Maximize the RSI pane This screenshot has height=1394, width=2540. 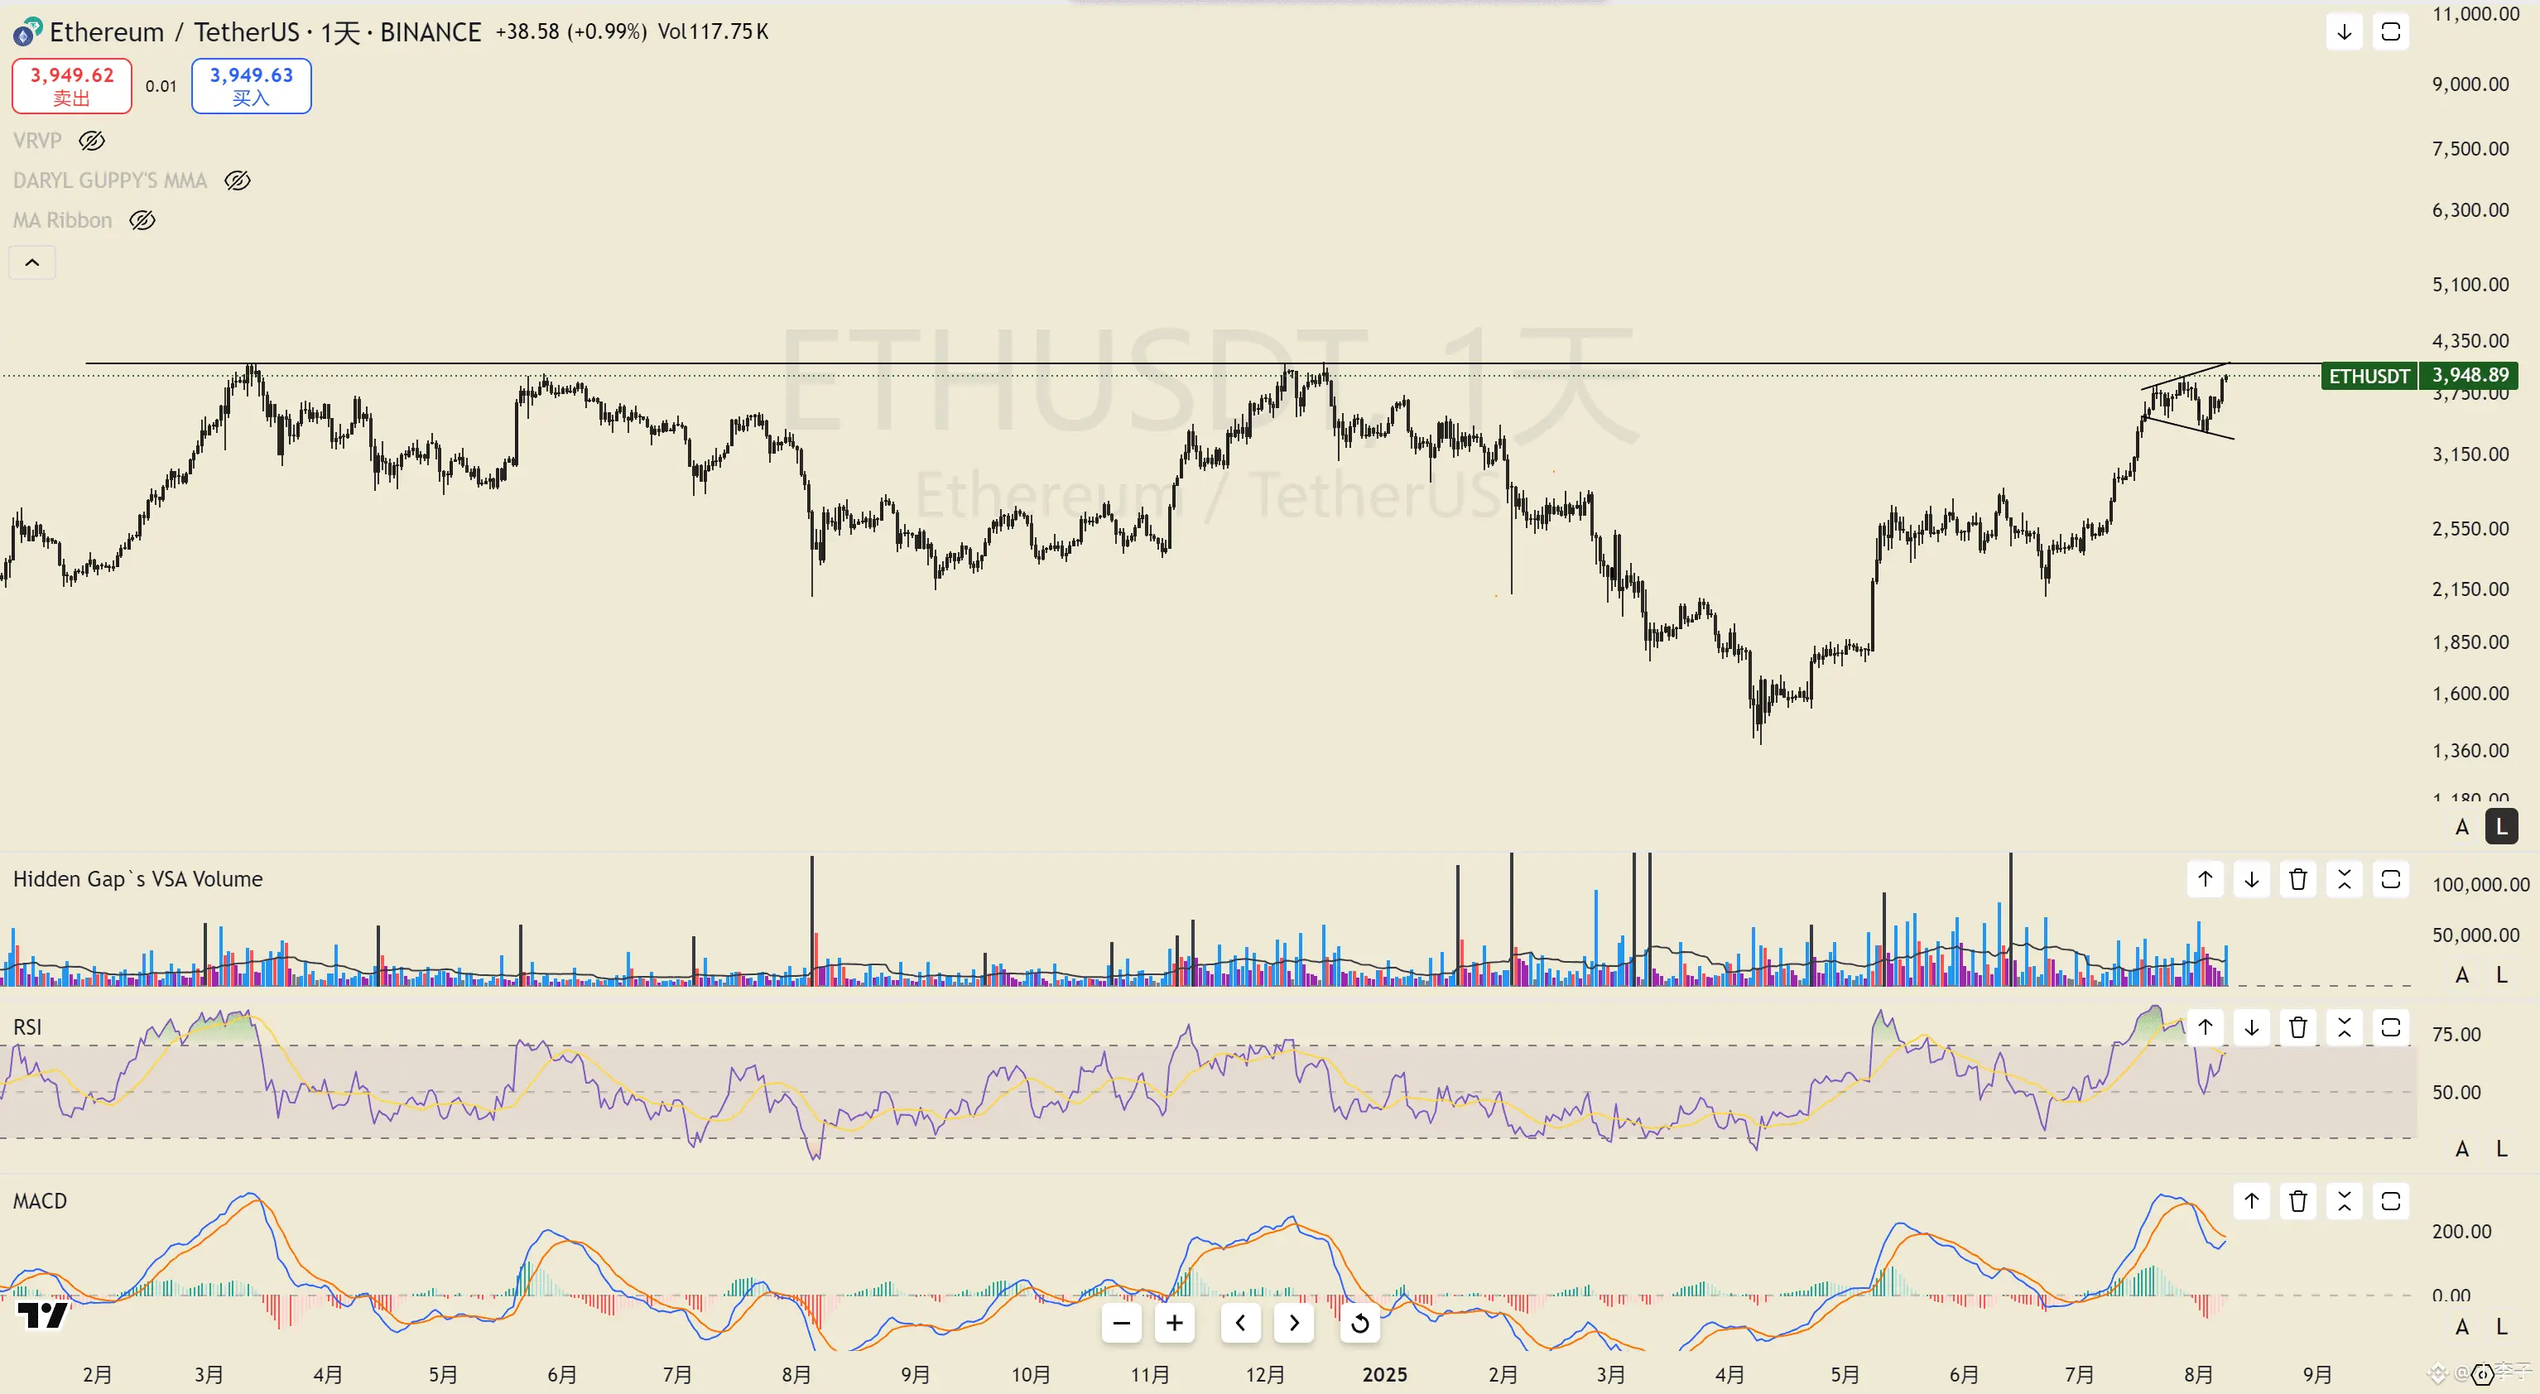click(x=2390, y=1027)
